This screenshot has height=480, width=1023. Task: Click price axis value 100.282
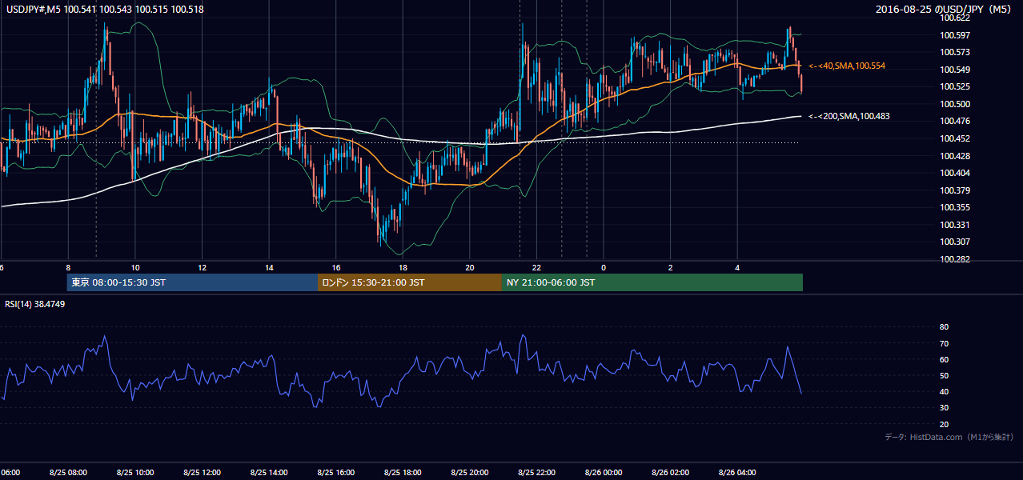coord(956,259)
